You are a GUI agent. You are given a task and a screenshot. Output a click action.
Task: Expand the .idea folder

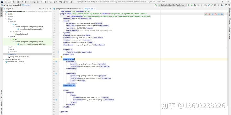click(6, 14)
